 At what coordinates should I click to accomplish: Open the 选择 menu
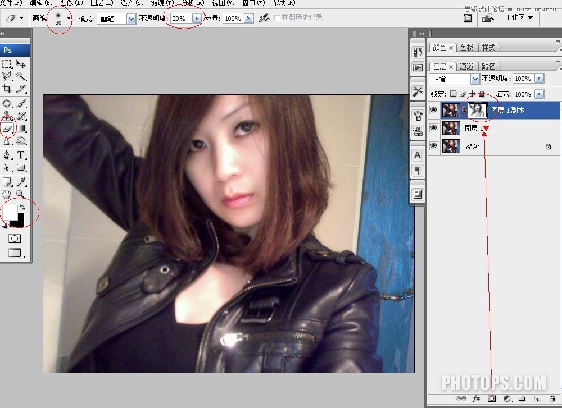(x=132, y=3)
